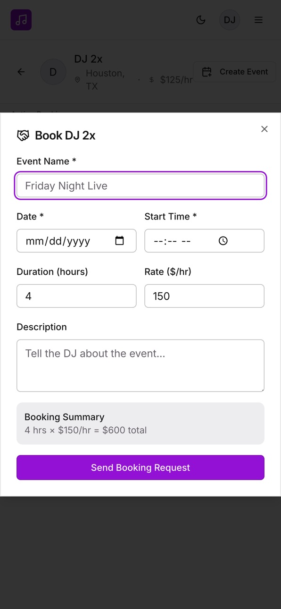Open the Start Time clock picker

click(223, 241)
